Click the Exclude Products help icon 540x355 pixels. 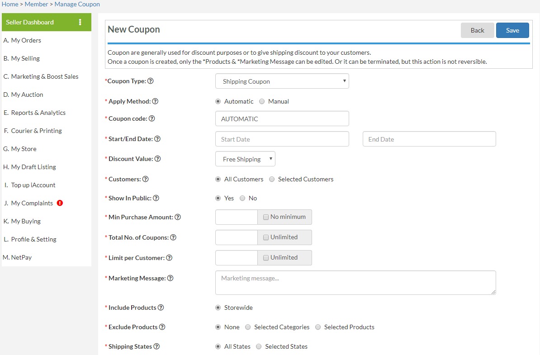click(x=162, y=327)
